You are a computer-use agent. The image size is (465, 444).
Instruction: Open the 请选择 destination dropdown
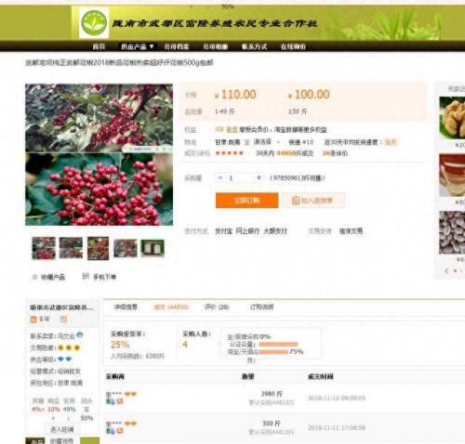click(x=266, y=142)
